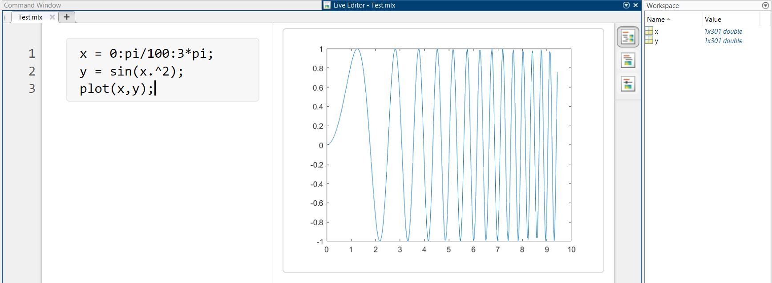
Task: Select output on right view icon
Action: coord(628,37)
